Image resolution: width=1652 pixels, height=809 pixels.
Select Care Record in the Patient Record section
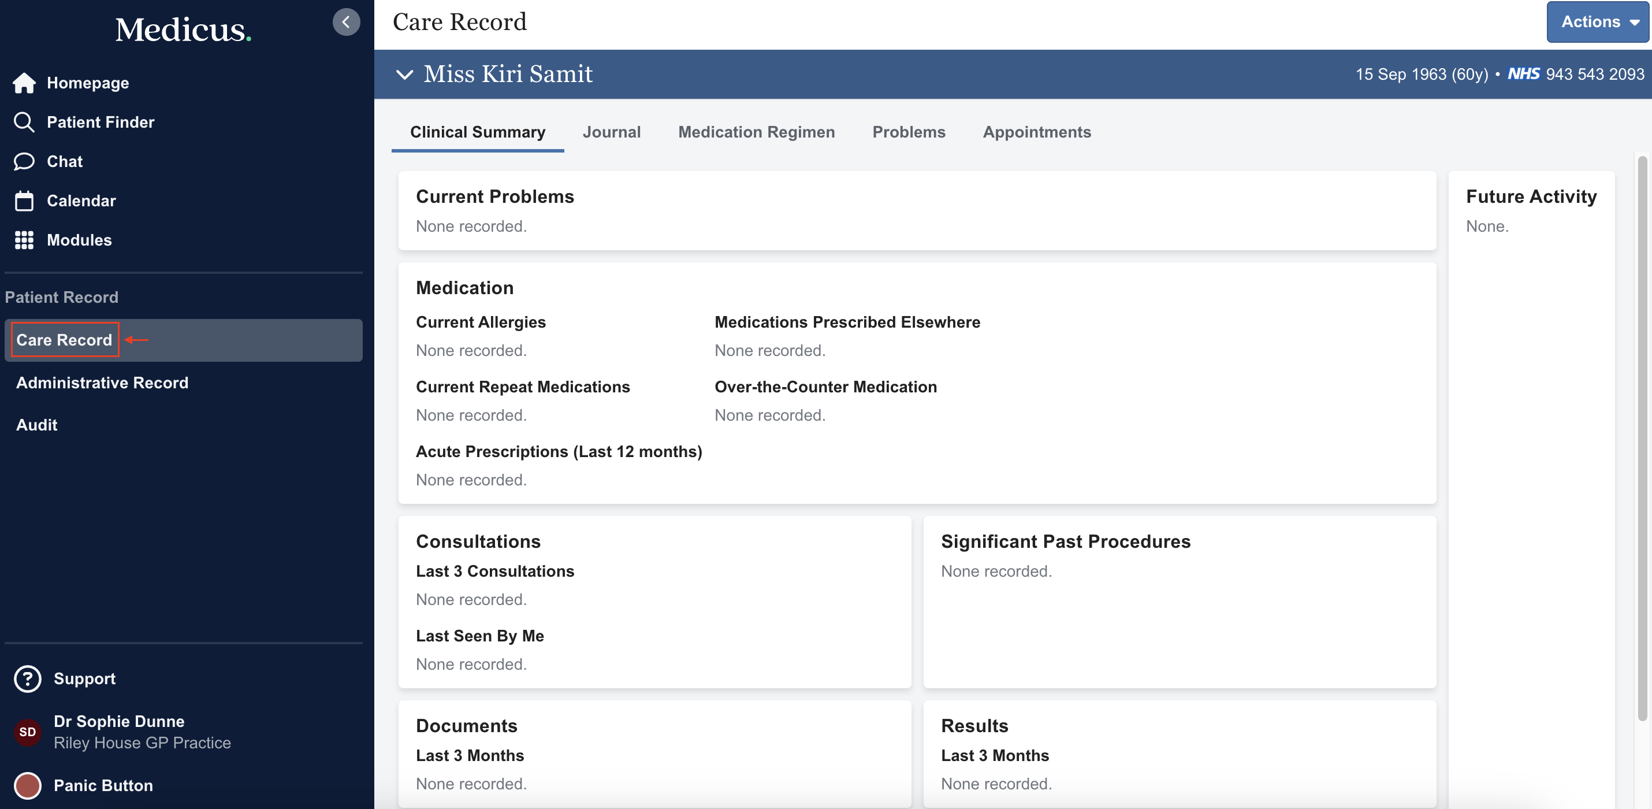click(x=64, y=340)
